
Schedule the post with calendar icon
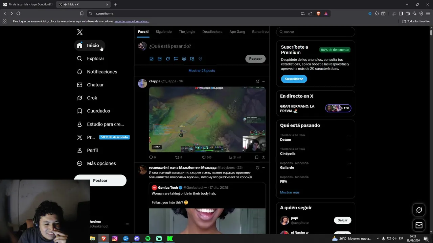(x=192, y=59)
